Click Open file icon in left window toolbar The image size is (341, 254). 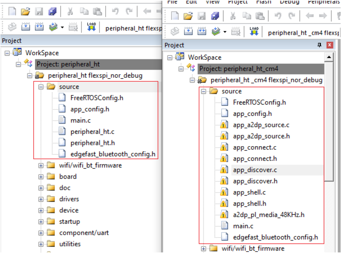coord(25,11)
